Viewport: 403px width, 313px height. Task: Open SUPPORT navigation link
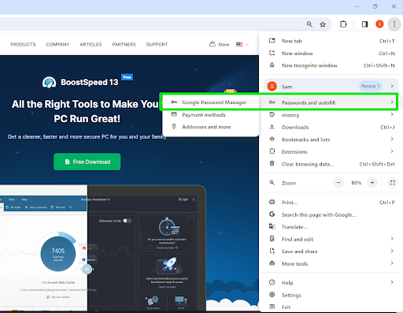[x=157, y=44]
